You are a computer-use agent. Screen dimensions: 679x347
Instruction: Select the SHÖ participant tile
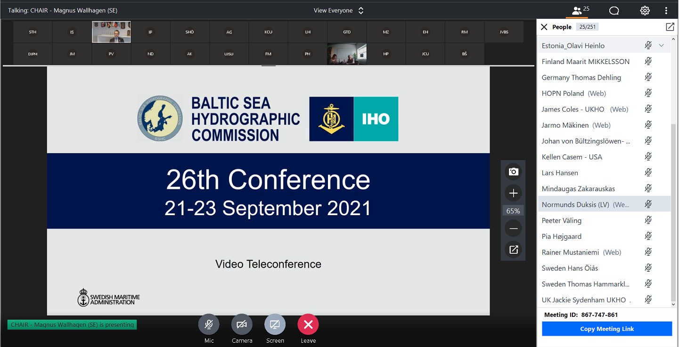pos(190,32)
